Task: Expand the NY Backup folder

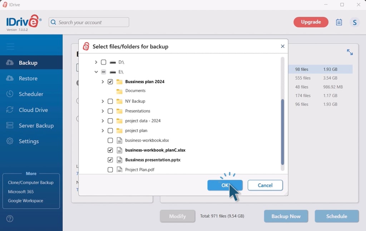Action: pos(102,101)
